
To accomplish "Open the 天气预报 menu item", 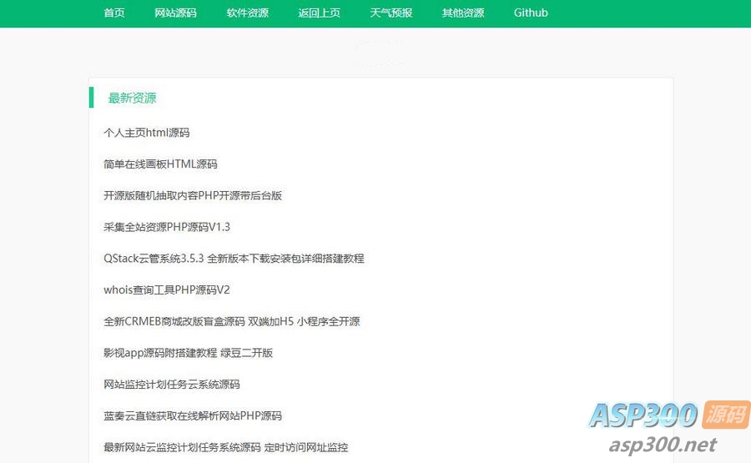I will tap(391, 13).
